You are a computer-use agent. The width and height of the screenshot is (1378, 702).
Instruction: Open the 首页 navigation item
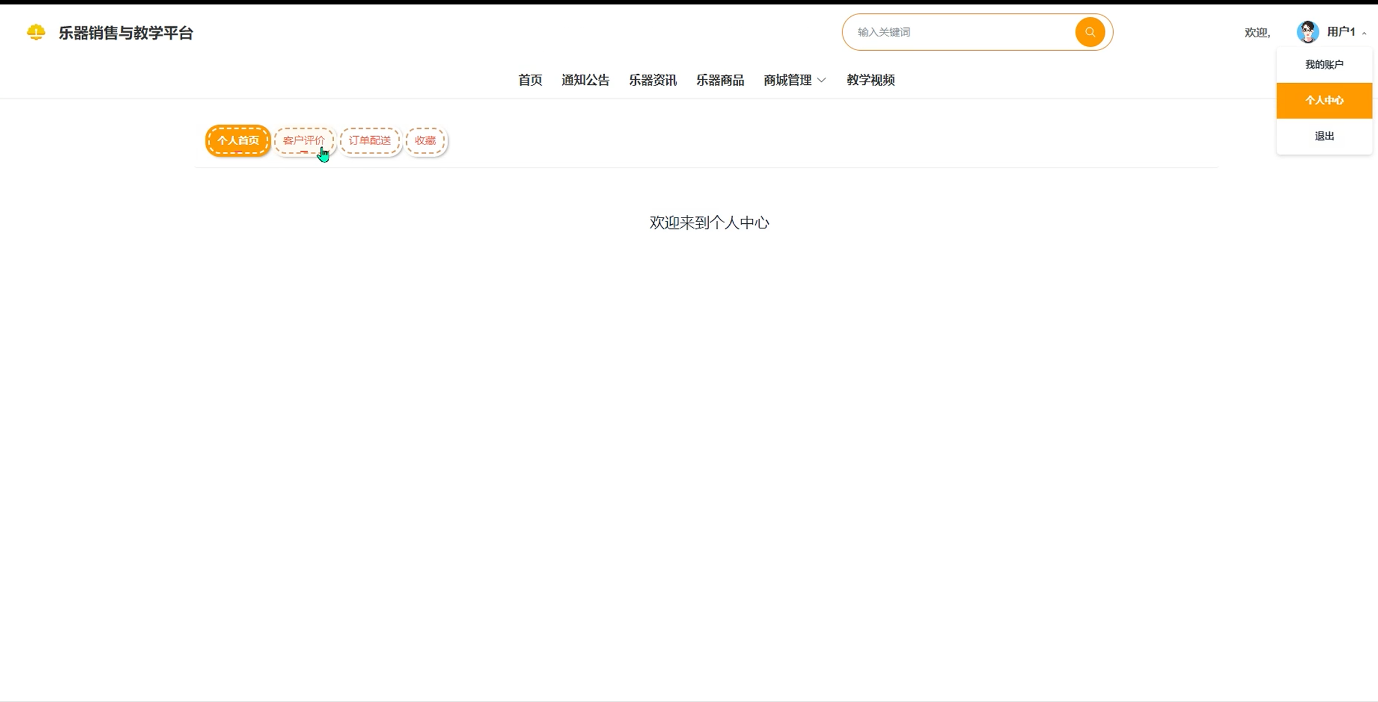coord(530,80)
